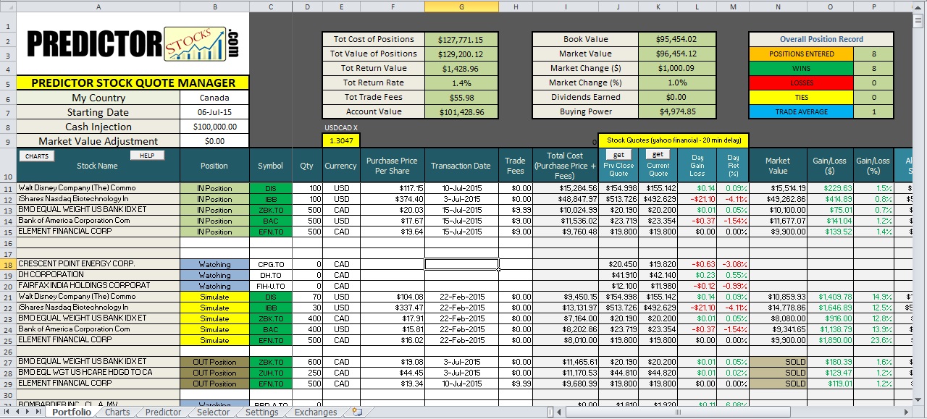Viewport: 927px width, 419px height.
Task: Click the My Country value Canada
Action: pos(214,98)
